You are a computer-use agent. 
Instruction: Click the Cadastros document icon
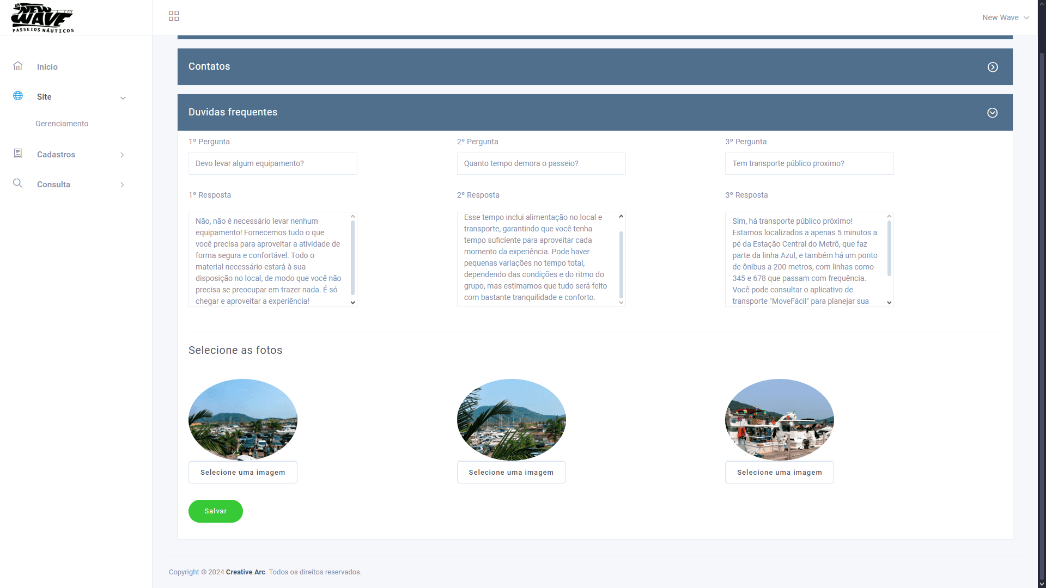[18, 154]
